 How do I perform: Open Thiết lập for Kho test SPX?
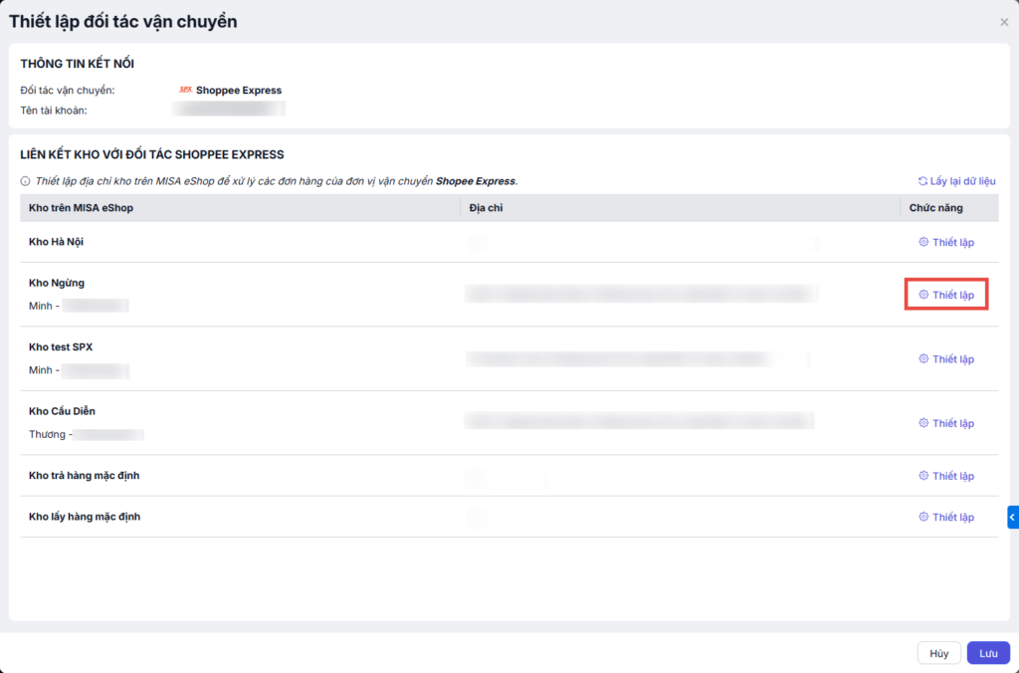pos(952,359)
